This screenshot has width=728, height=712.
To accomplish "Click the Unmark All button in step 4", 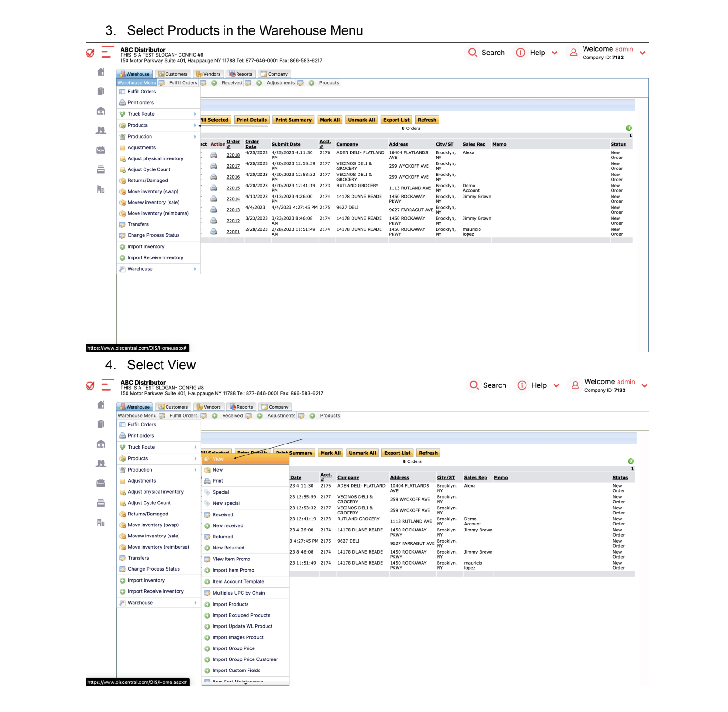I will click(x=362, y=453).
